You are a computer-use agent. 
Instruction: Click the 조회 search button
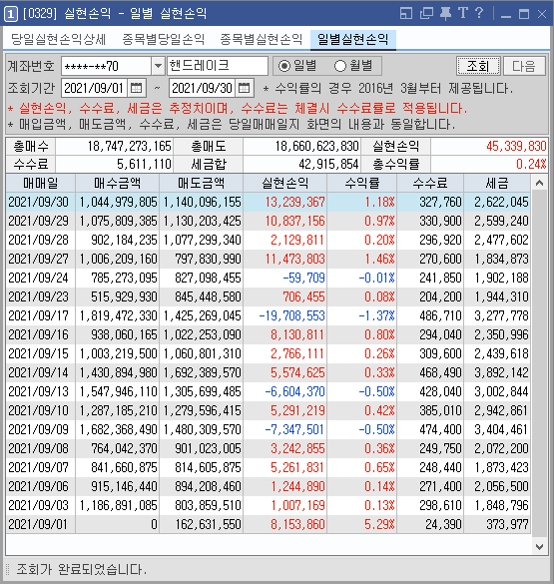point(478,66)
